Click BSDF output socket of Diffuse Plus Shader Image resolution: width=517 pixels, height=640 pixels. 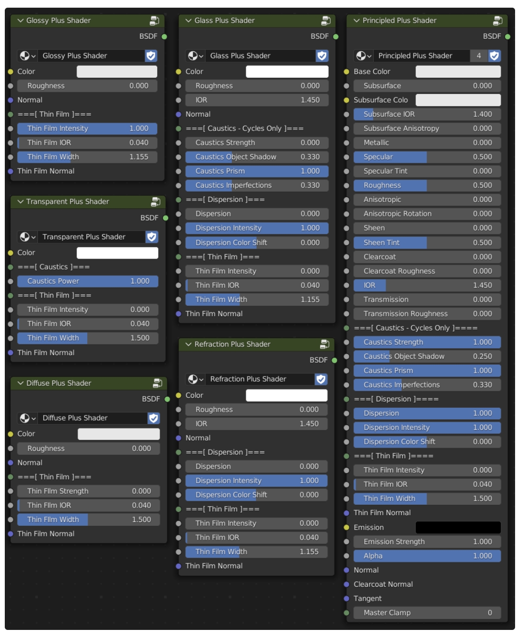[167, 399]
